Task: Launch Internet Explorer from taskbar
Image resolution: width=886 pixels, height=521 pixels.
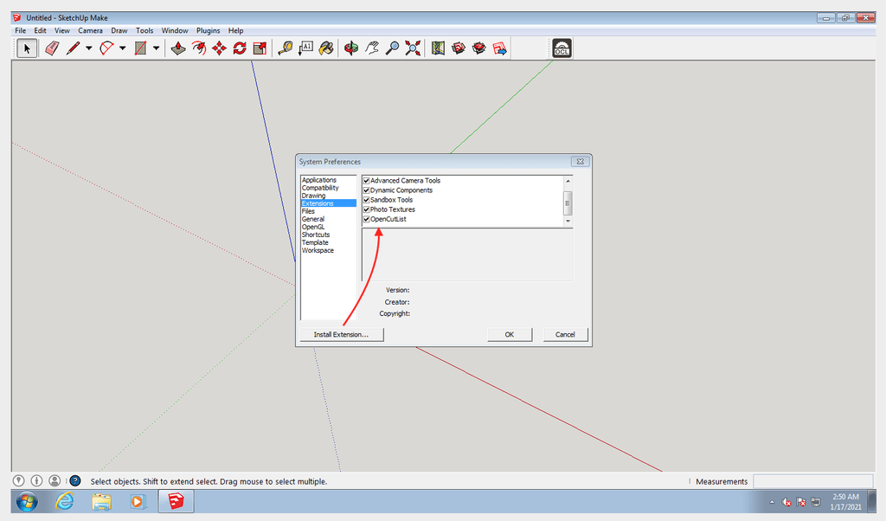Action: [64, 501]
